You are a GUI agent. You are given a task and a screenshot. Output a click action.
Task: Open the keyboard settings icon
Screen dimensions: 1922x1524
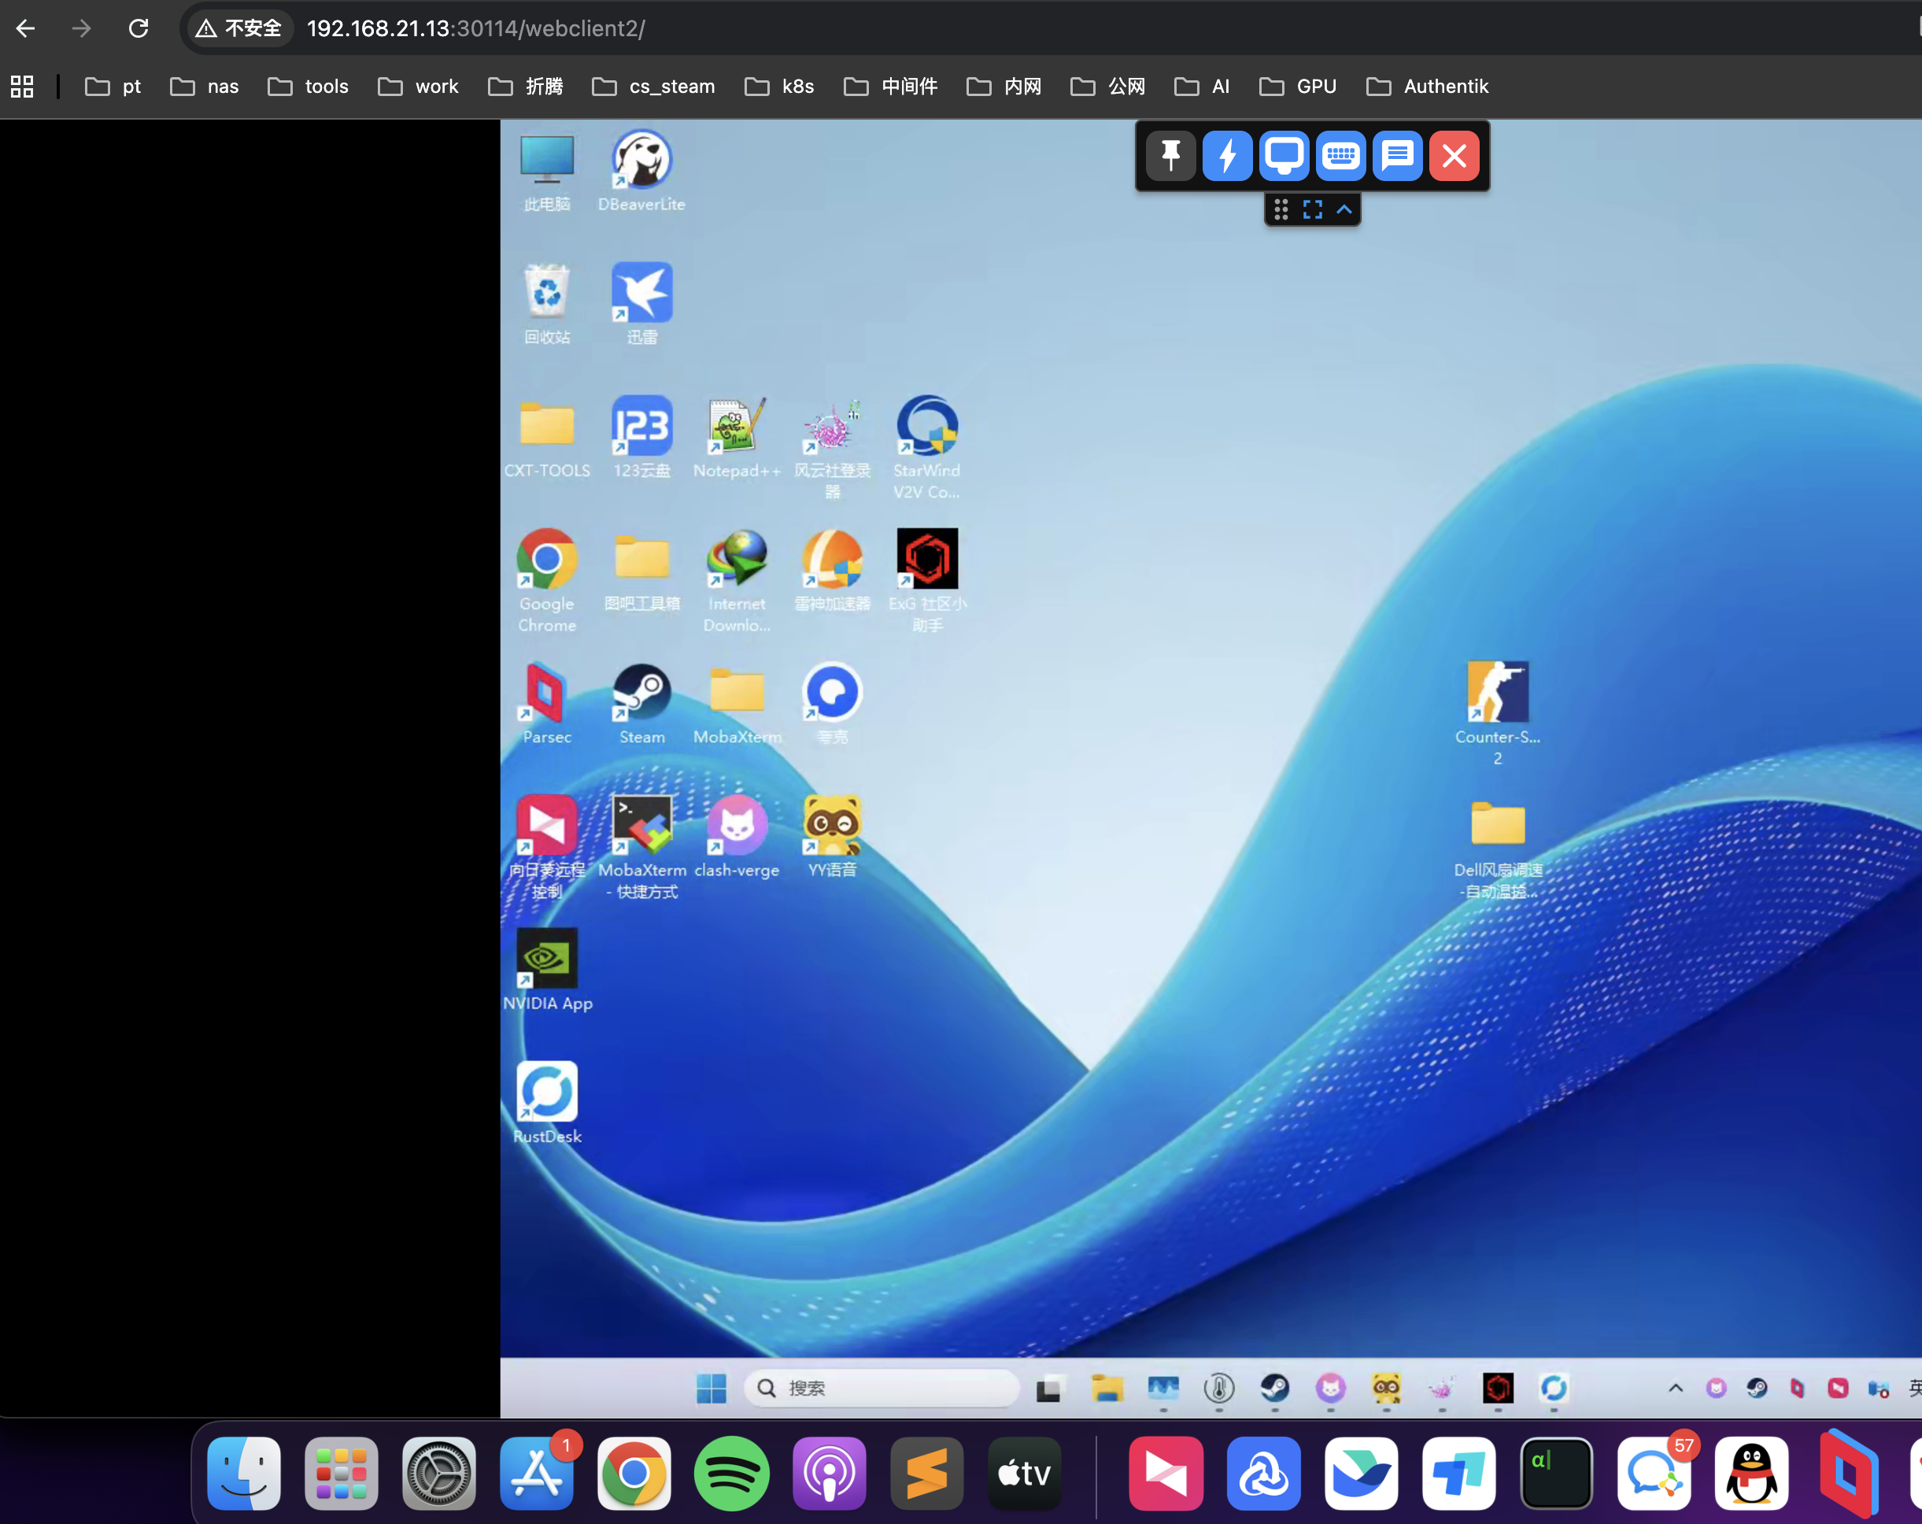coord(1340,156)
